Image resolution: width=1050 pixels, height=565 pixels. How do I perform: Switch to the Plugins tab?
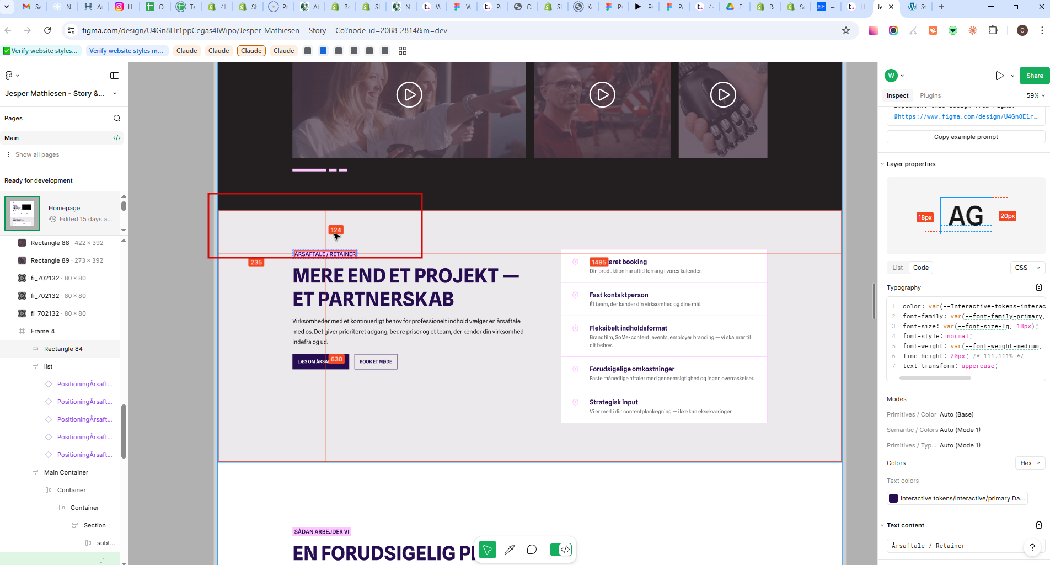[930, 95]
